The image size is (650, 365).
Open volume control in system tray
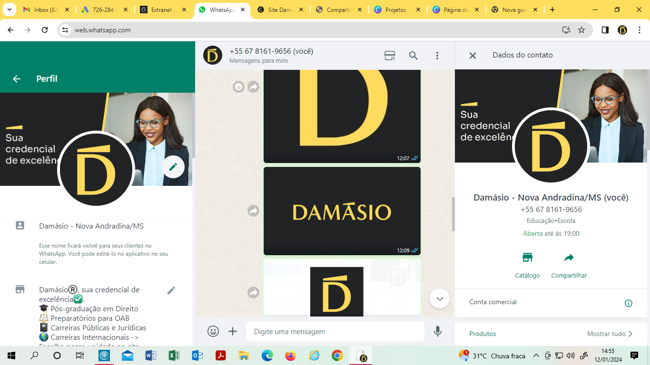[x=571, y=355]
